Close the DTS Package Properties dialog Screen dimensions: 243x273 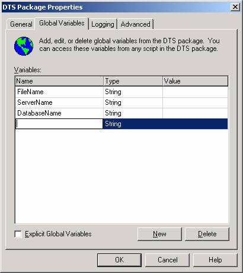pyautogui.click(x=235, y=7)
